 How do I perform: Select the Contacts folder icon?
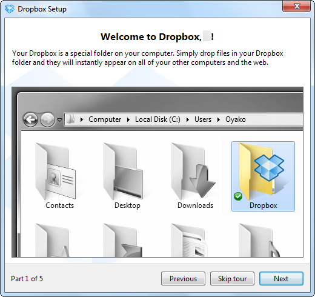55,172
